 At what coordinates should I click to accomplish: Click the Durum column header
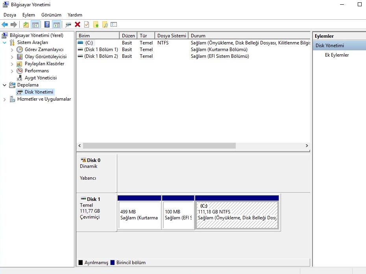(198, 36)
